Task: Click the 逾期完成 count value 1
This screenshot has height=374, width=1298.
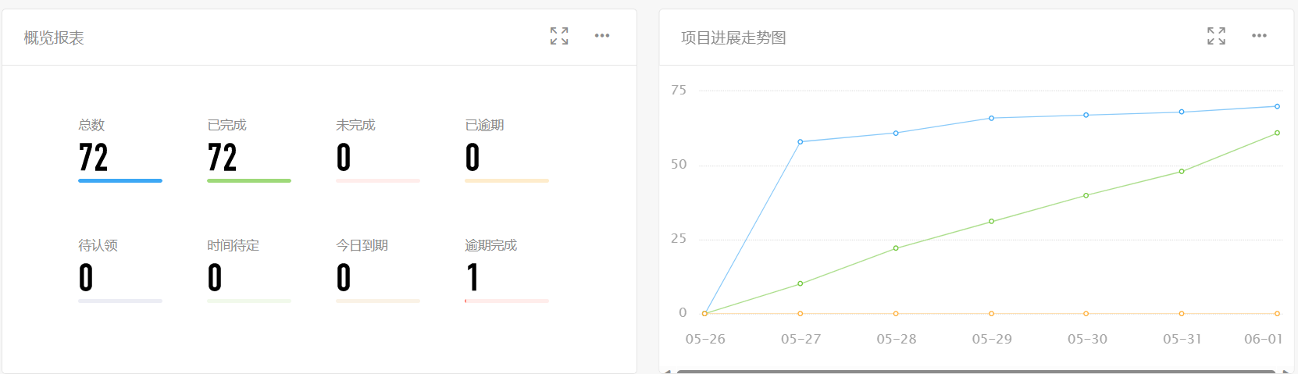Action: tap(472, 278)
